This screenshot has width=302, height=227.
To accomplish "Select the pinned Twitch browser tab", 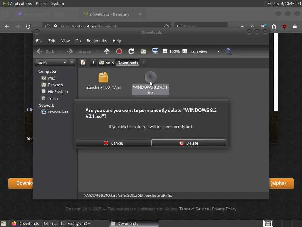I will coord(20,13).
